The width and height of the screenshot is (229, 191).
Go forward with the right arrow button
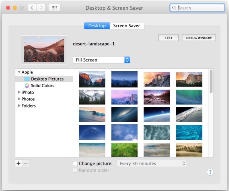coord(41,7)
